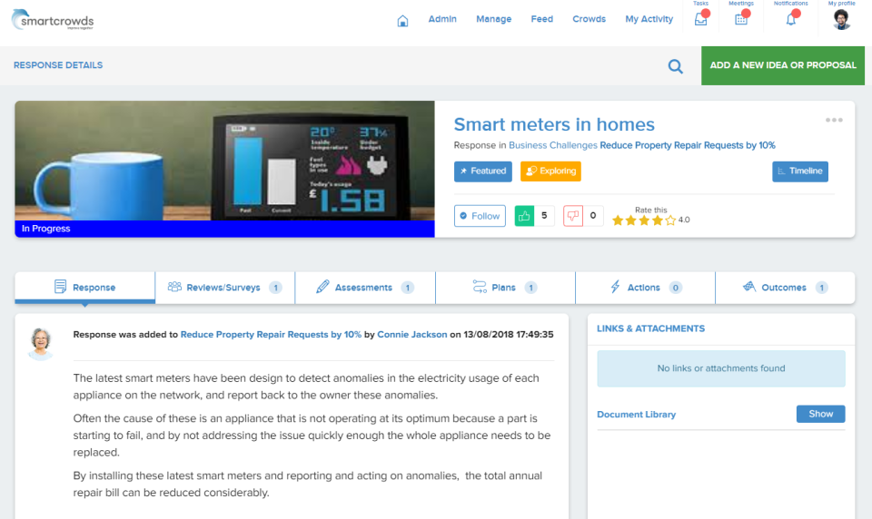Show the Document Library
The image size is (872, 519).
click(821, 414)
